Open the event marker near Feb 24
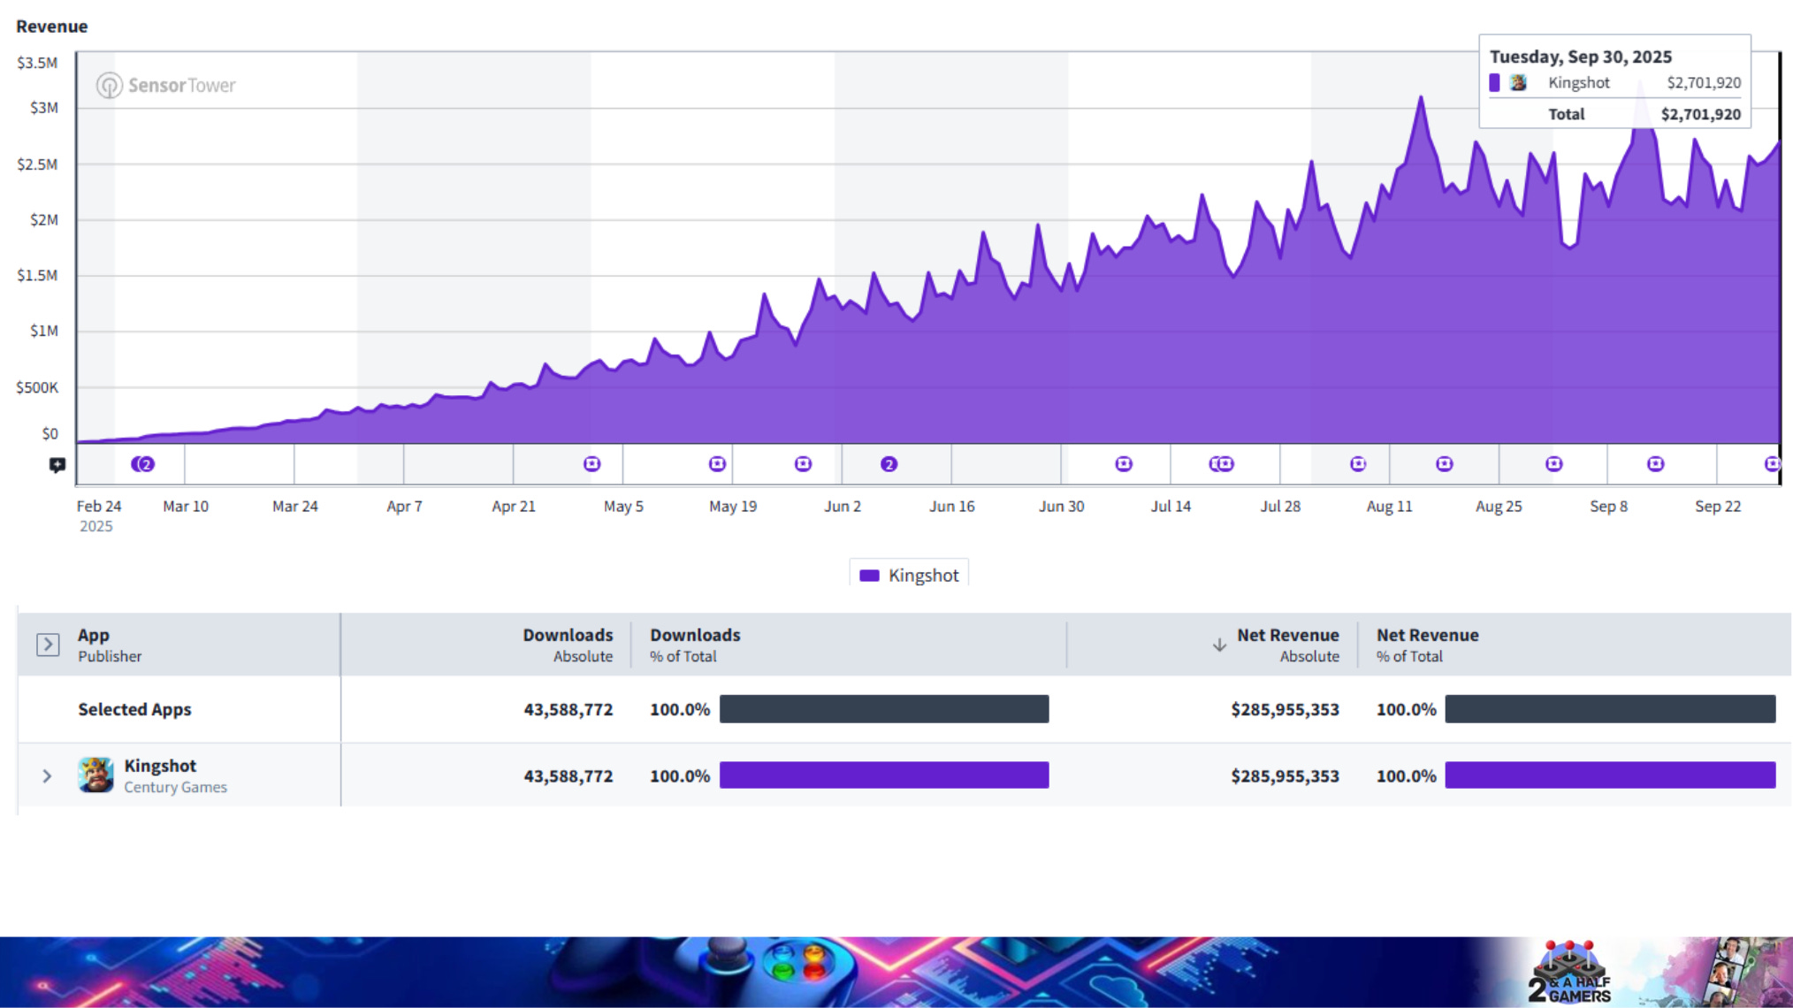The width and height of the screenshot is (1793, 1008). 143,464
